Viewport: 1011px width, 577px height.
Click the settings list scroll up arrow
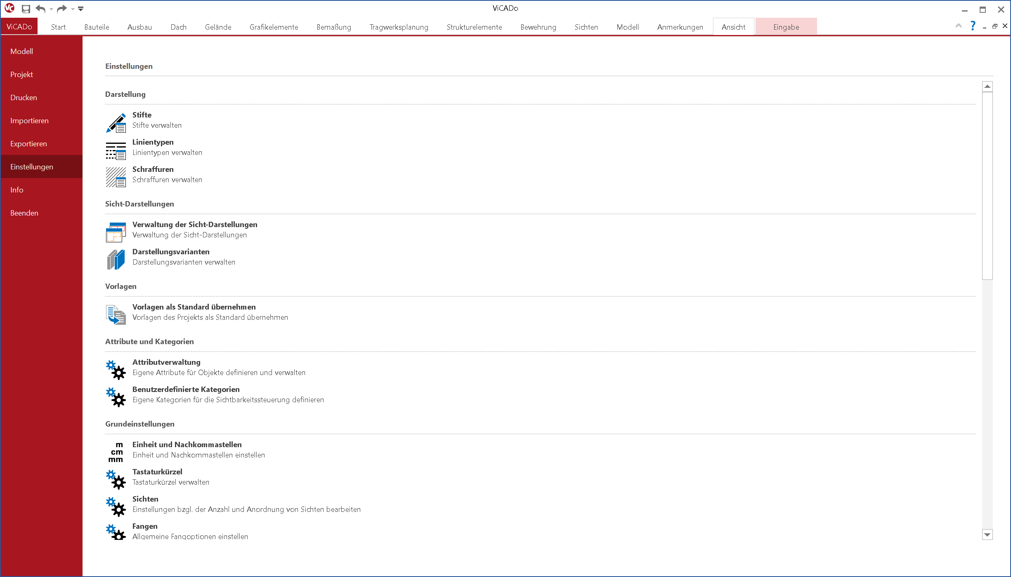click(x=987, y=86)
